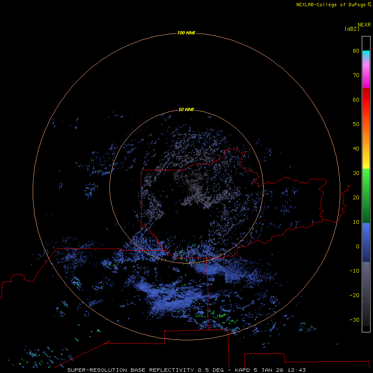Click the 60 dBZ scale value
The width and height of the screenshot is (373, 373).
356,99
